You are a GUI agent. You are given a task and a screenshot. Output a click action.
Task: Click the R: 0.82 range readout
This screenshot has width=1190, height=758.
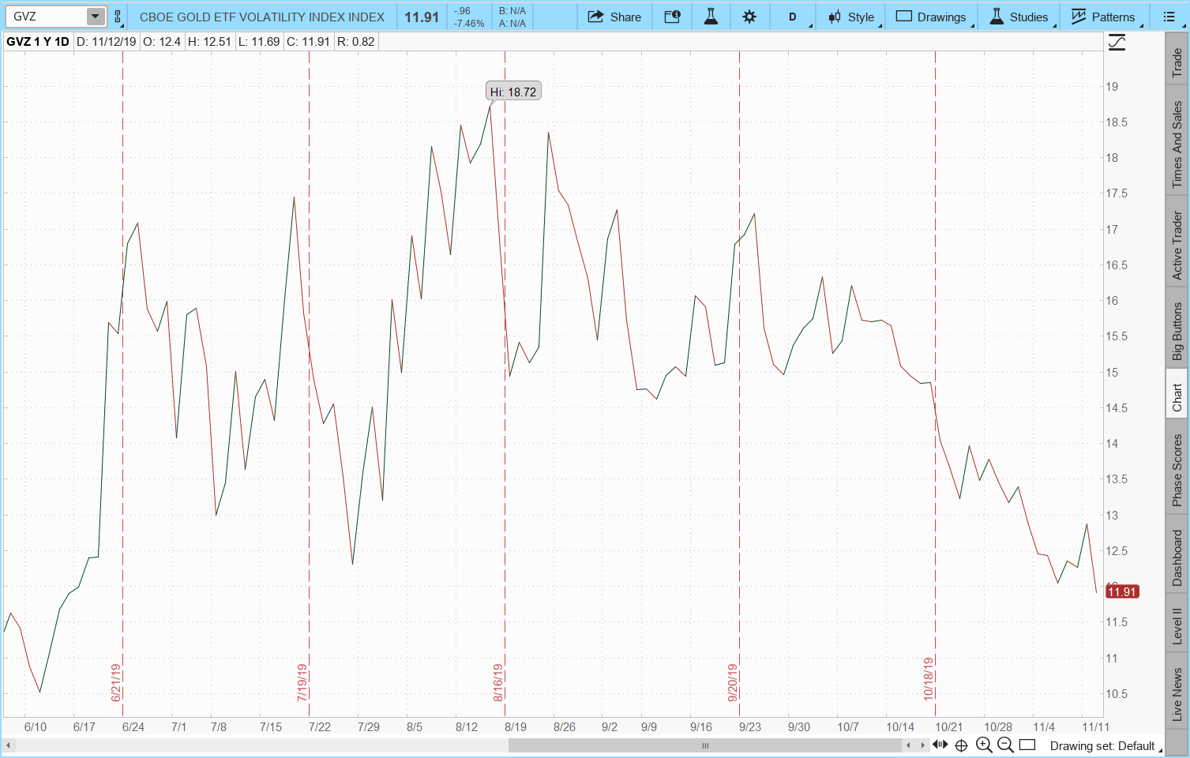pyautogui.click(x=356, y=42)
